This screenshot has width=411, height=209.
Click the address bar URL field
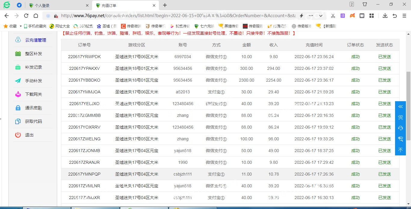pos(178,16)
